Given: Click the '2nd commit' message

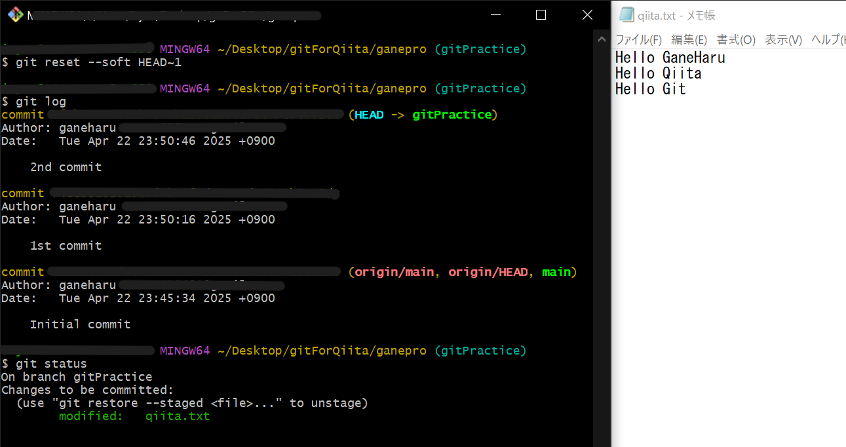Looking at the screenshot, I should point(66,167).
